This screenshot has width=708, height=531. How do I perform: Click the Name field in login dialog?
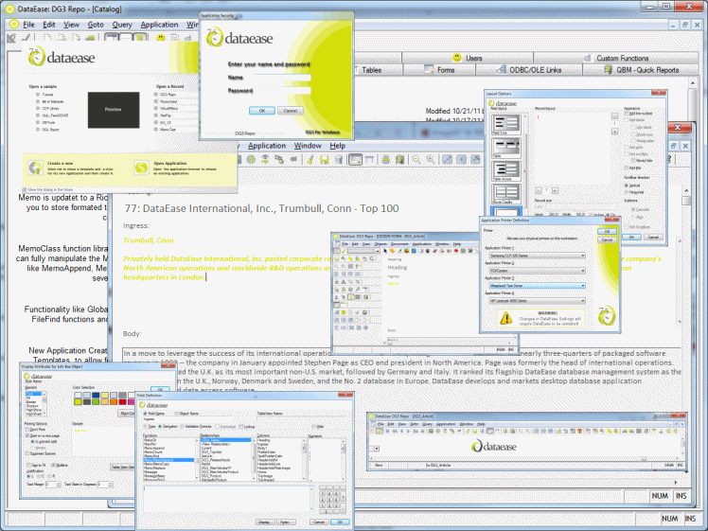click(283, 78)
